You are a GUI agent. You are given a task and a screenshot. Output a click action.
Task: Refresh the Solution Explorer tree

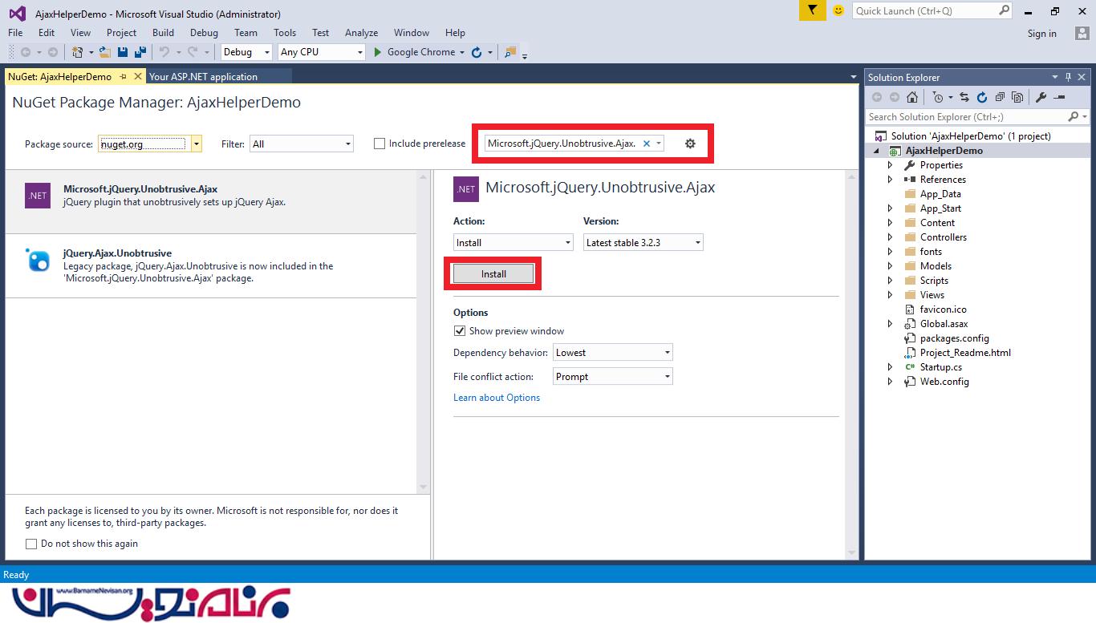(982, 97)
